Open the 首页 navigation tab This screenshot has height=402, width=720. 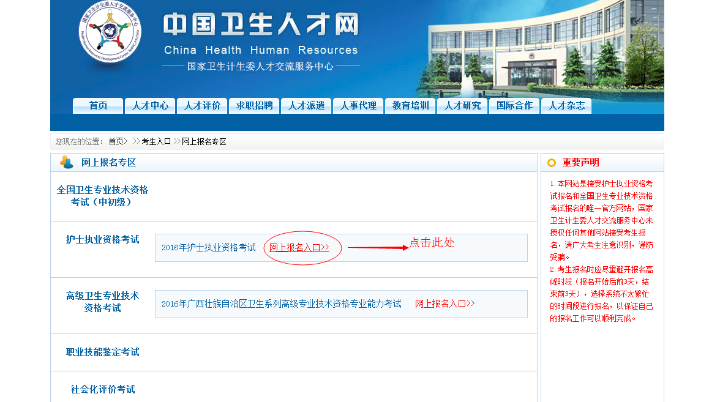(x=98, y=106)
